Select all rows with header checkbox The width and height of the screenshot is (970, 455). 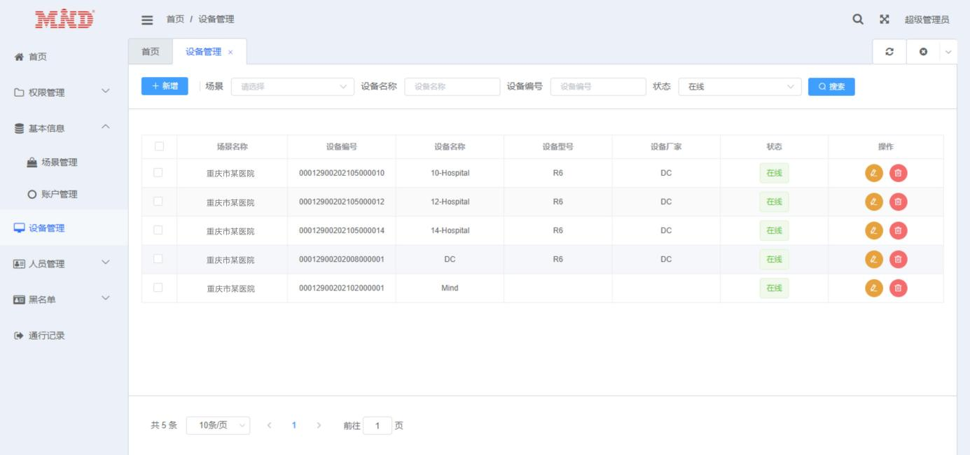pos(159,146)
